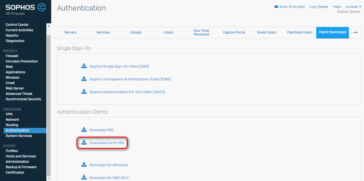Click the Download MSI link
Image resolution: width=364 pixels, height=181 pixels.
pyautogui.click(x=101, y=130)
